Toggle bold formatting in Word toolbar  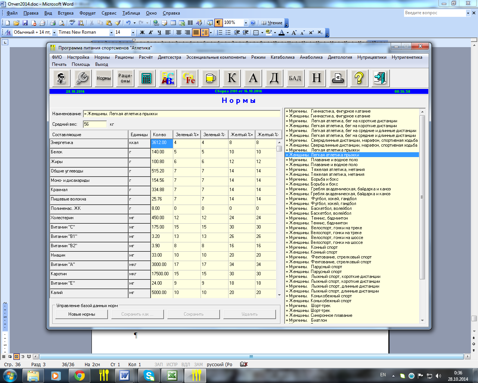[142, 33]
